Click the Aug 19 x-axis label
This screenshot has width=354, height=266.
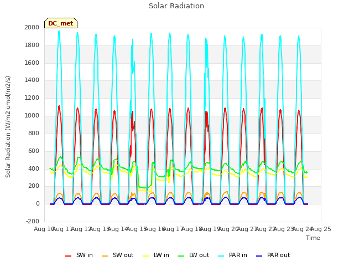click(x=210, y=229)
